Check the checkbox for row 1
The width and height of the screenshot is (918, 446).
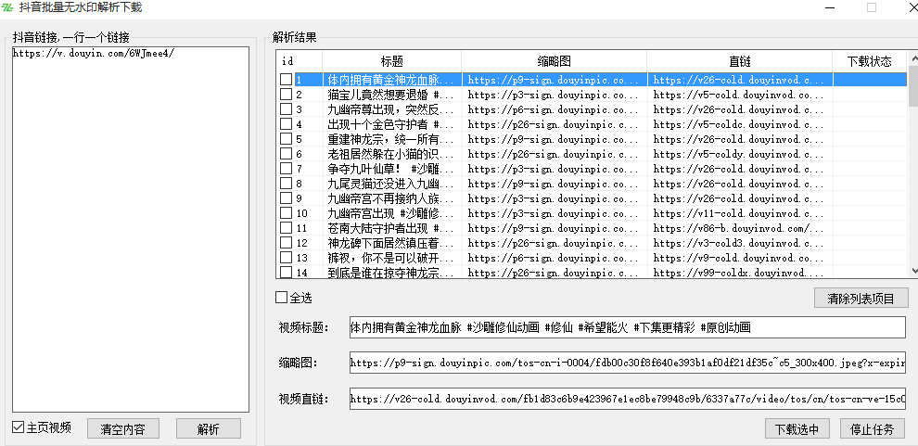286,80
